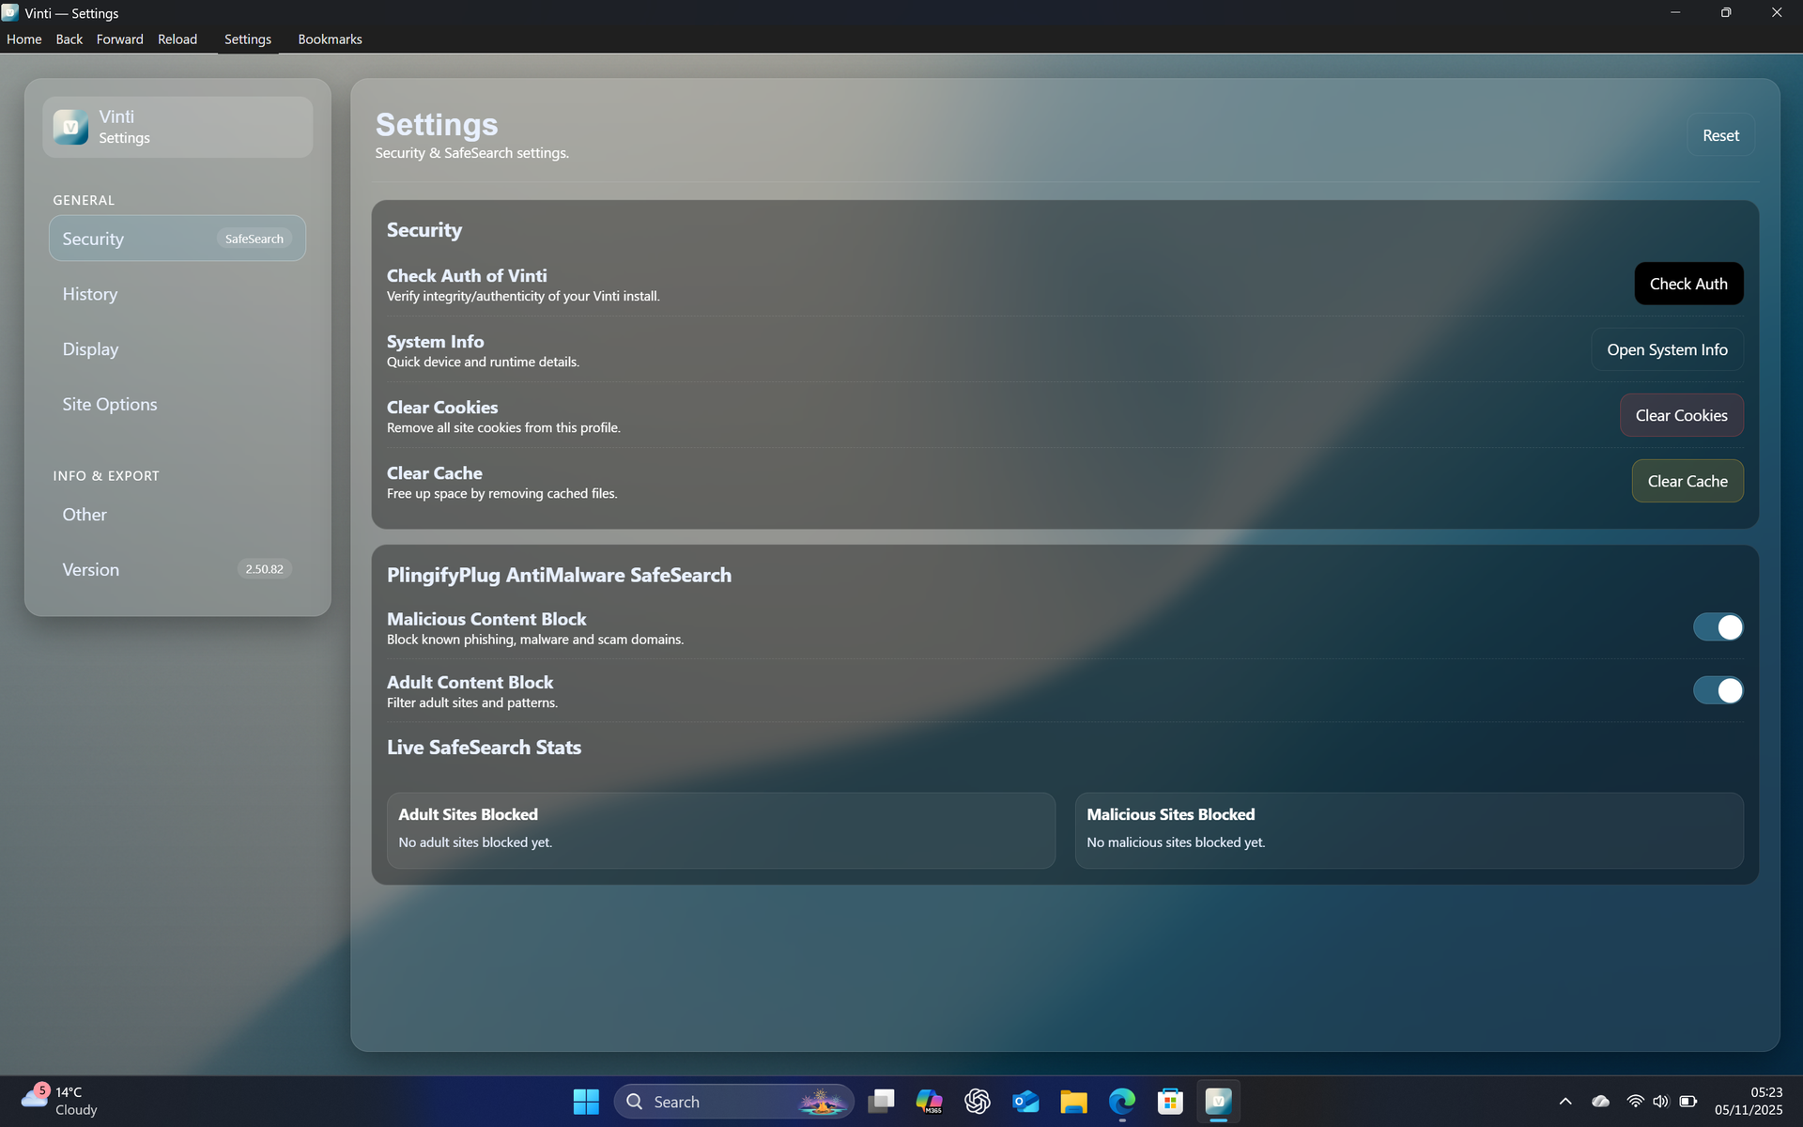Disable Malicious Content Block toggle

[x=1718, y=627]
